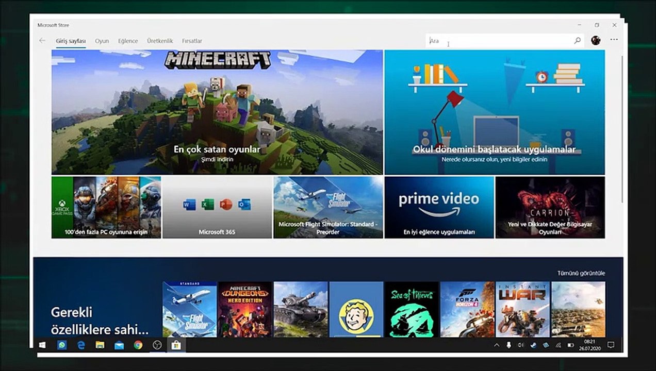Image resolution: width=656 pixels, height=371 pixels.
Task: Open the Üretkenlik tab
Action: pos(160,41)
